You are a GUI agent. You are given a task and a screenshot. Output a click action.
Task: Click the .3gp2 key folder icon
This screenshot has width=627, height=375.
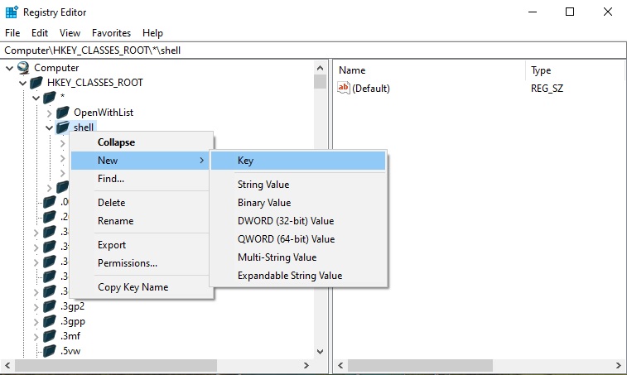pyautogui.click(x=50, y=306)
